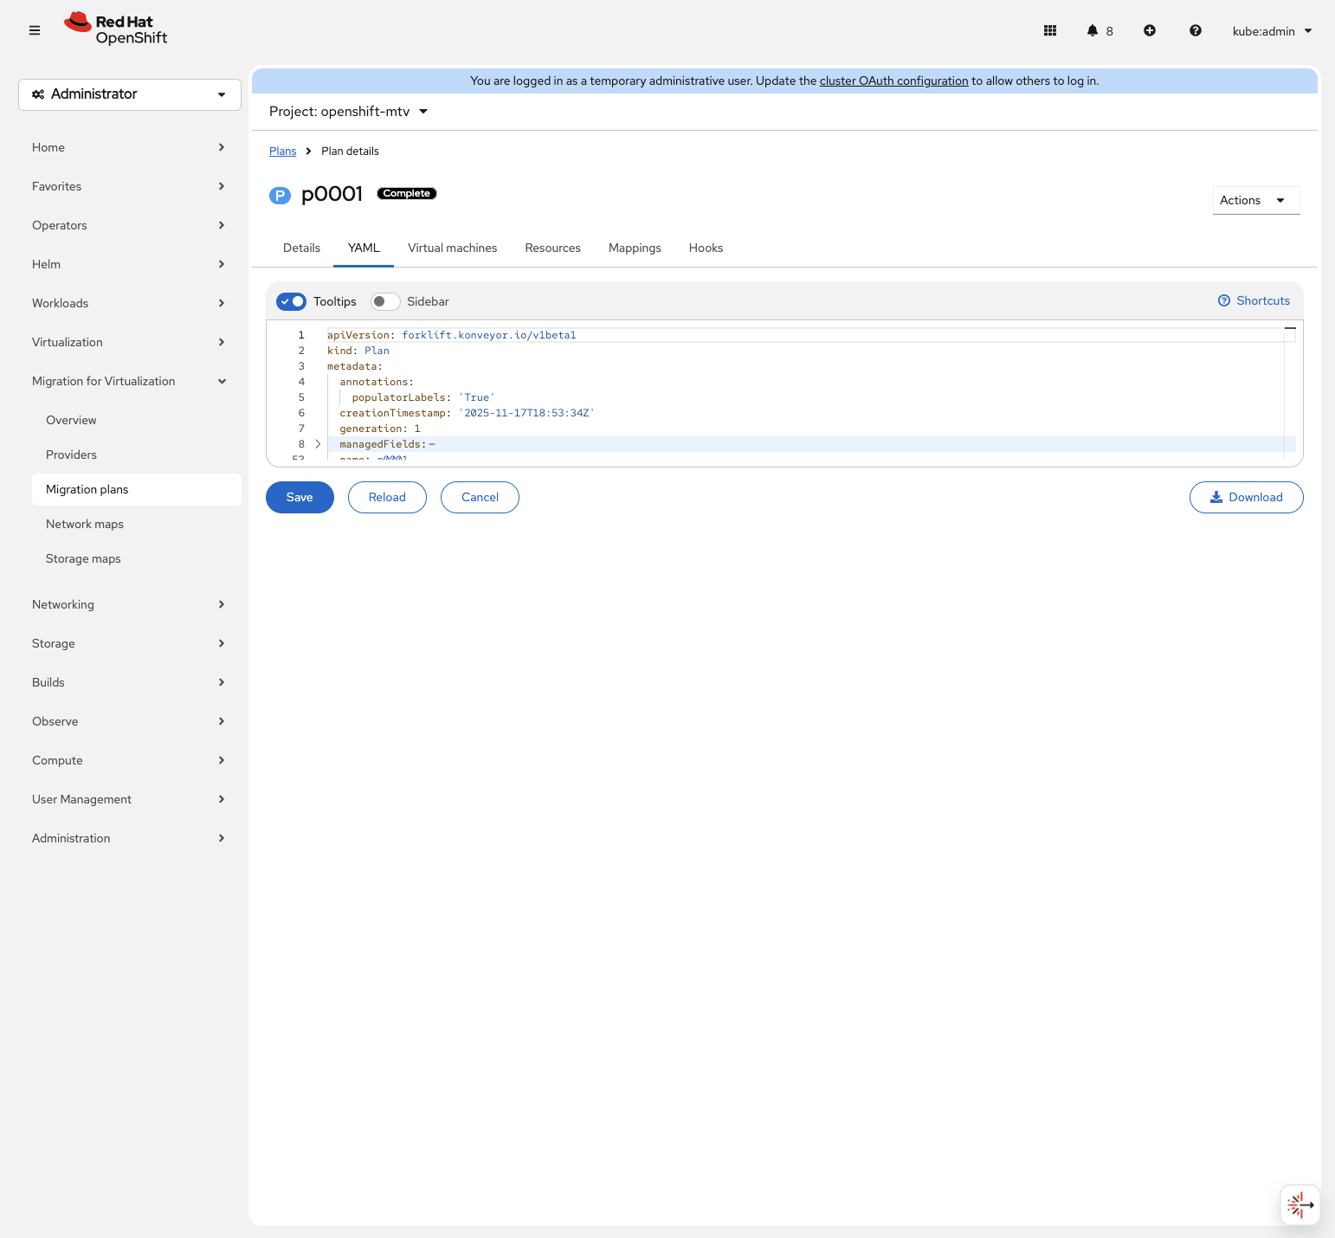
Task: Enable the Sidebar toggle
Action: [x=385, y=301]
